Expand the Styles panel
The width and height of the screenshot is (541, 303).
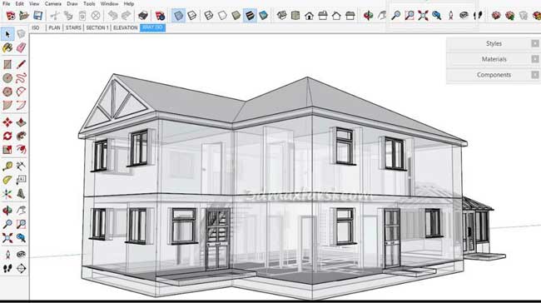pyautogui.click(x=494, y=43)
